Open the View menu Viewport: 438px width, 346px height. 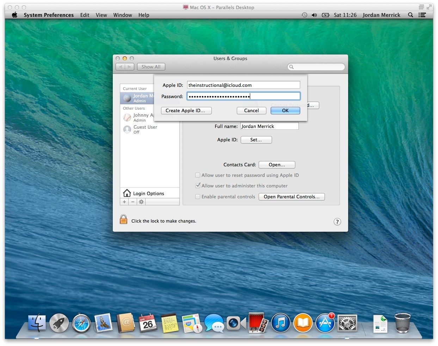[101, 15]
